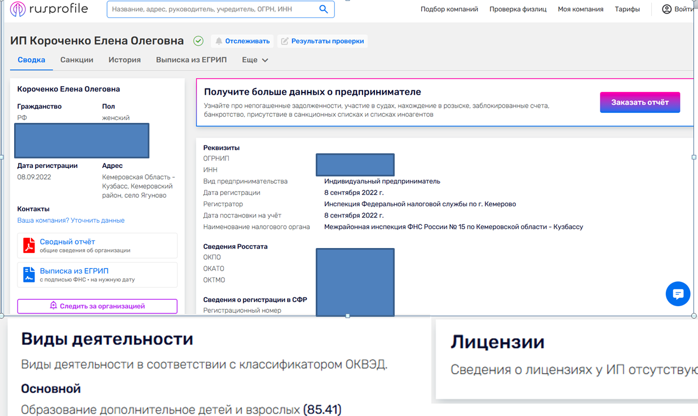Click the Заказать отчёт button
The width and height of the screenshot is (698, 416).
click(x=640, y=103)
